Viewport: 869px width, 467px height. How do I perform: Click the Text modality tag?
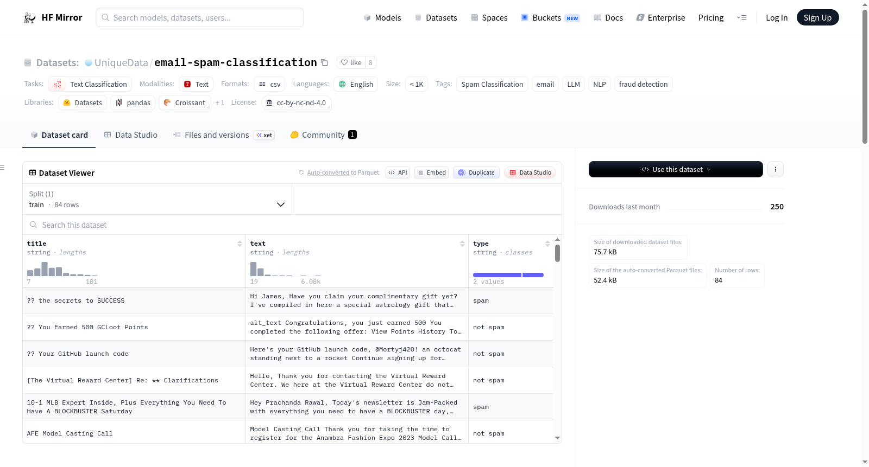196,84
